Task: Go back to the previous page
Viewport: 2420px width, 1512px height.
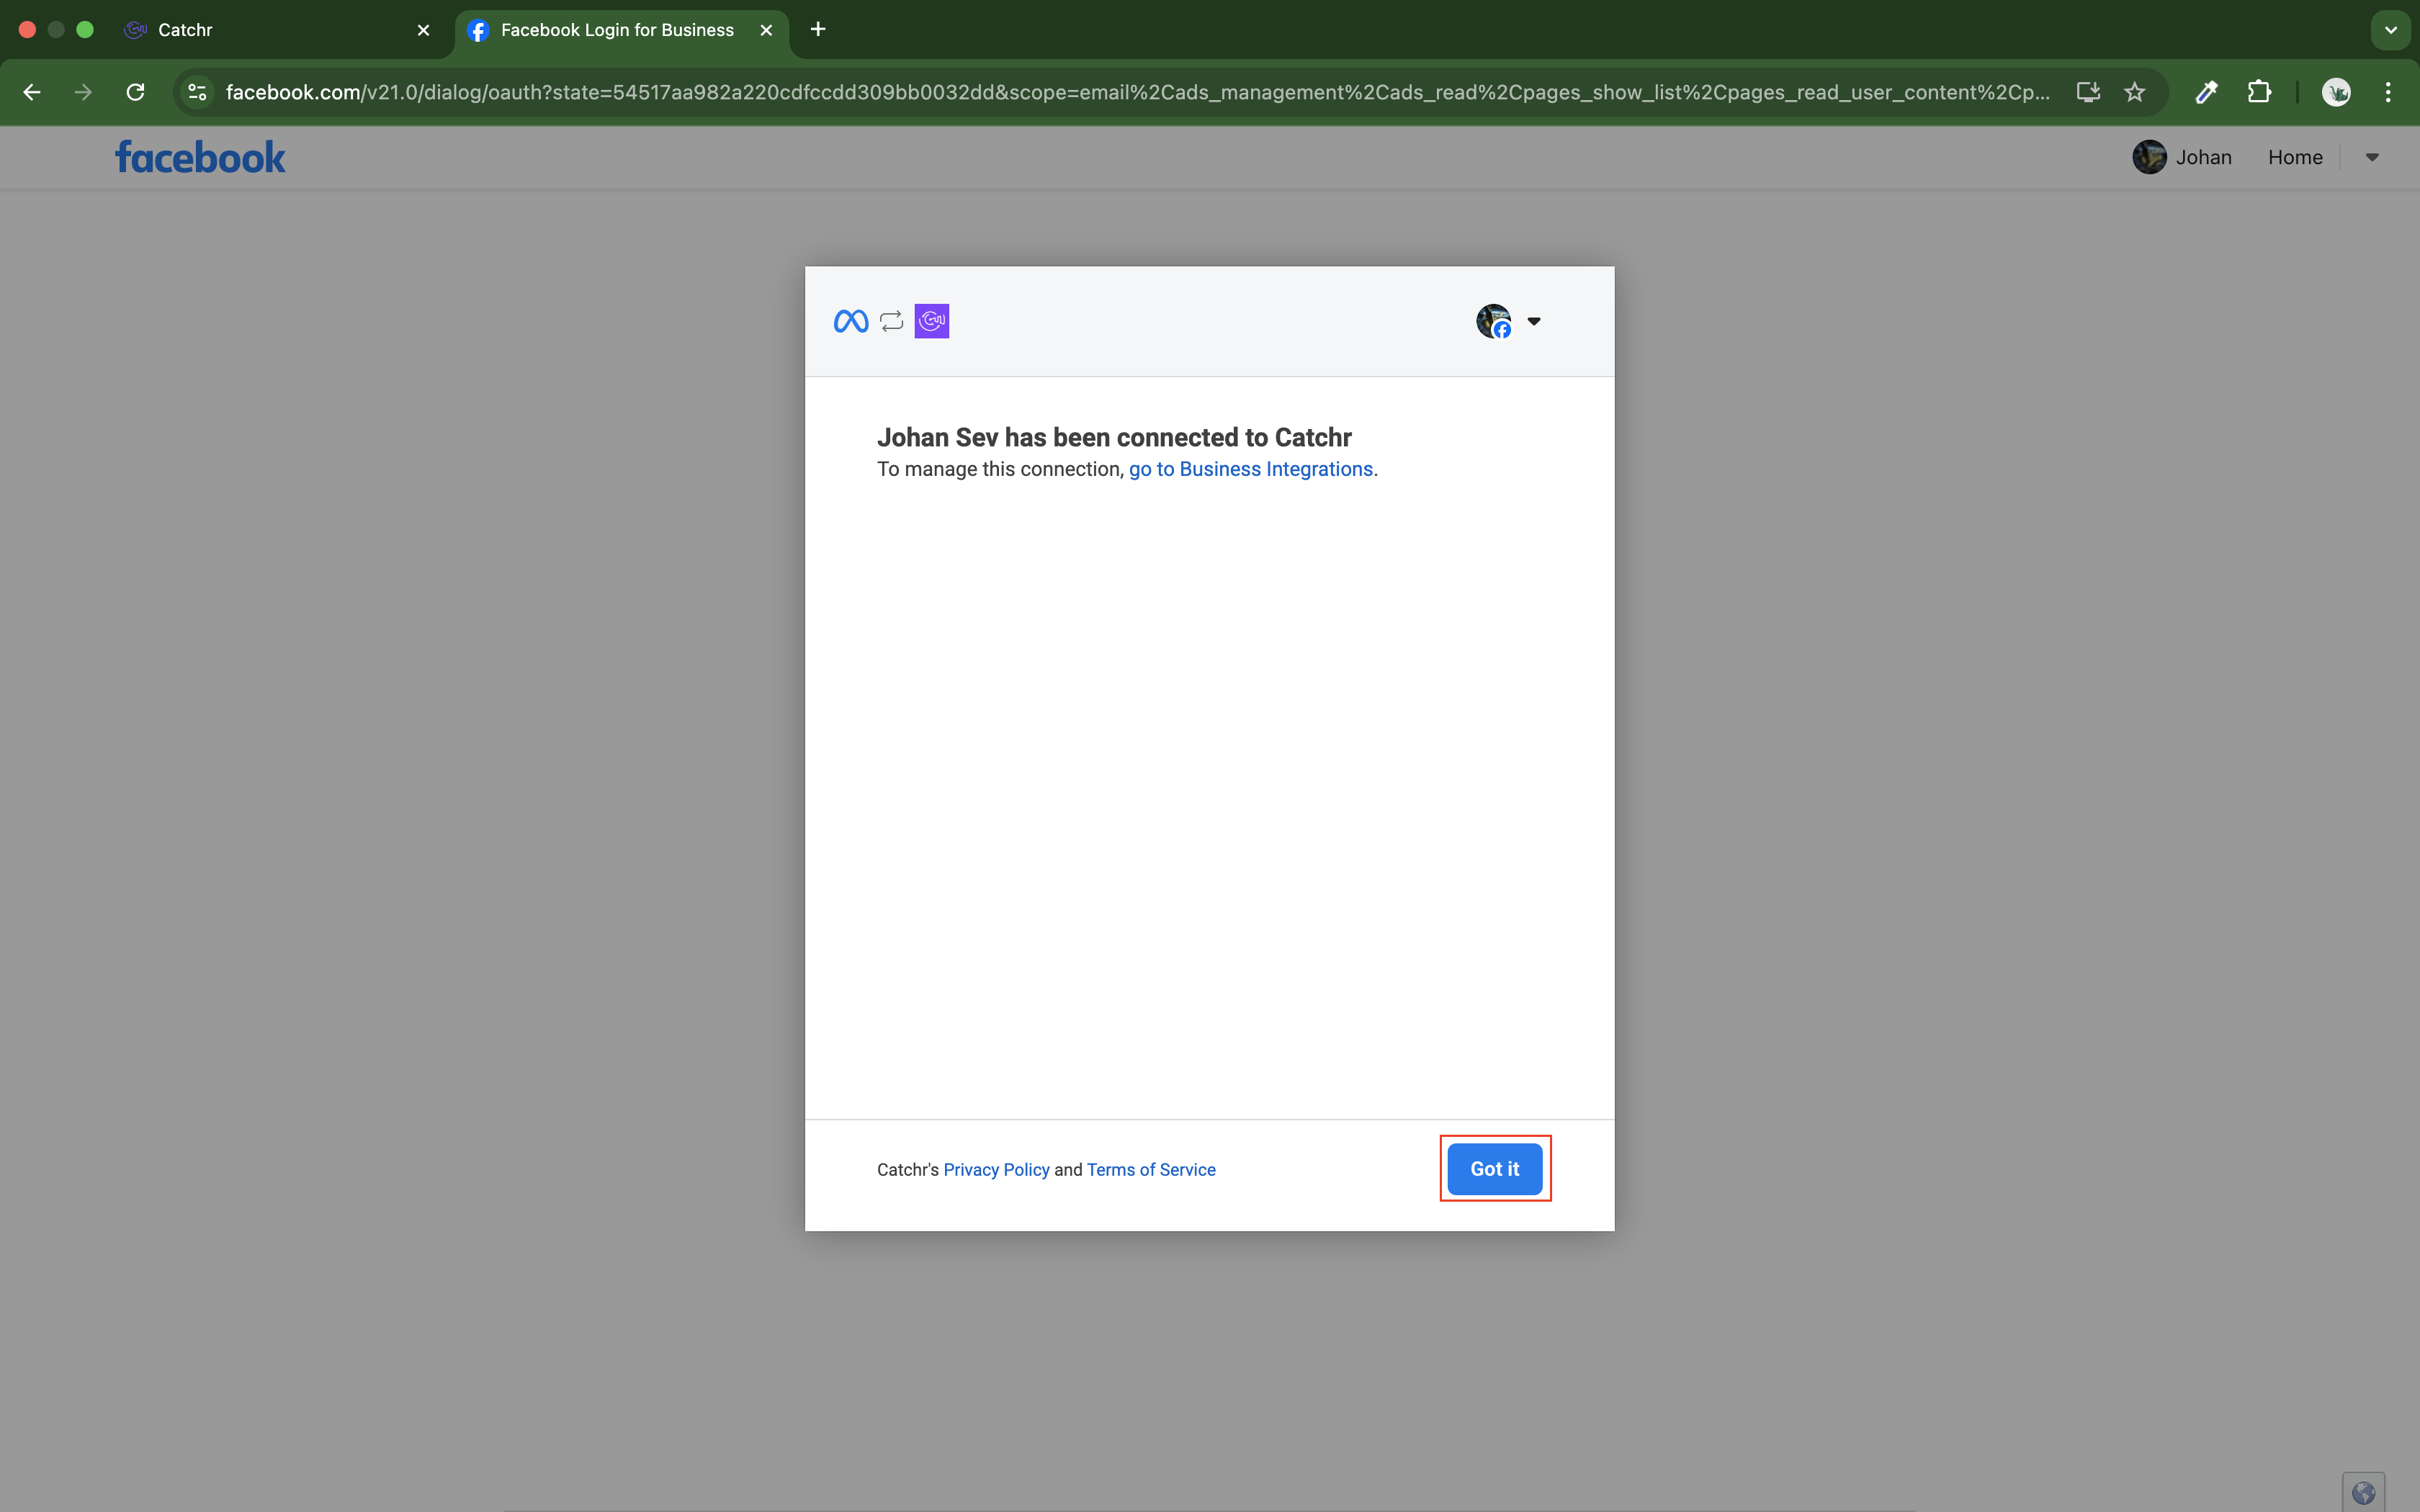Action: point(32,92)
